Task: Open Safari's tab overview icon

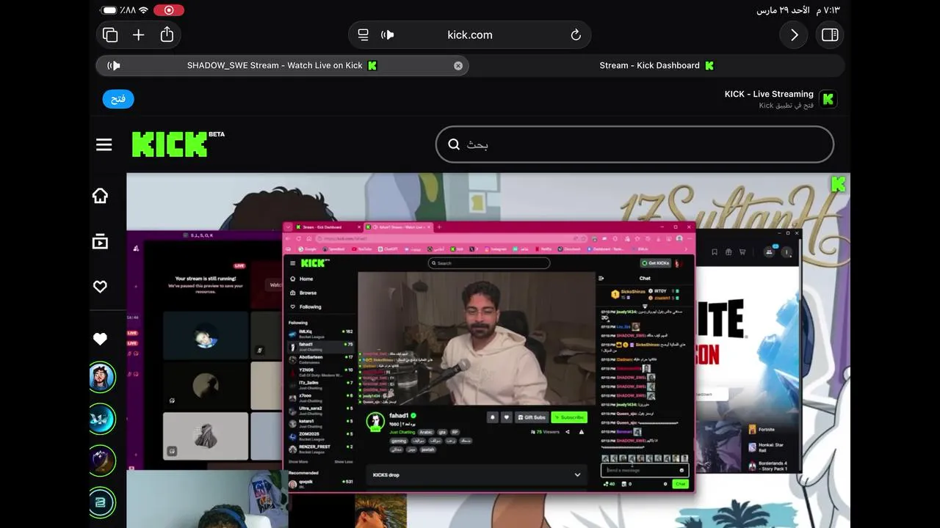Action: point(110,34)
